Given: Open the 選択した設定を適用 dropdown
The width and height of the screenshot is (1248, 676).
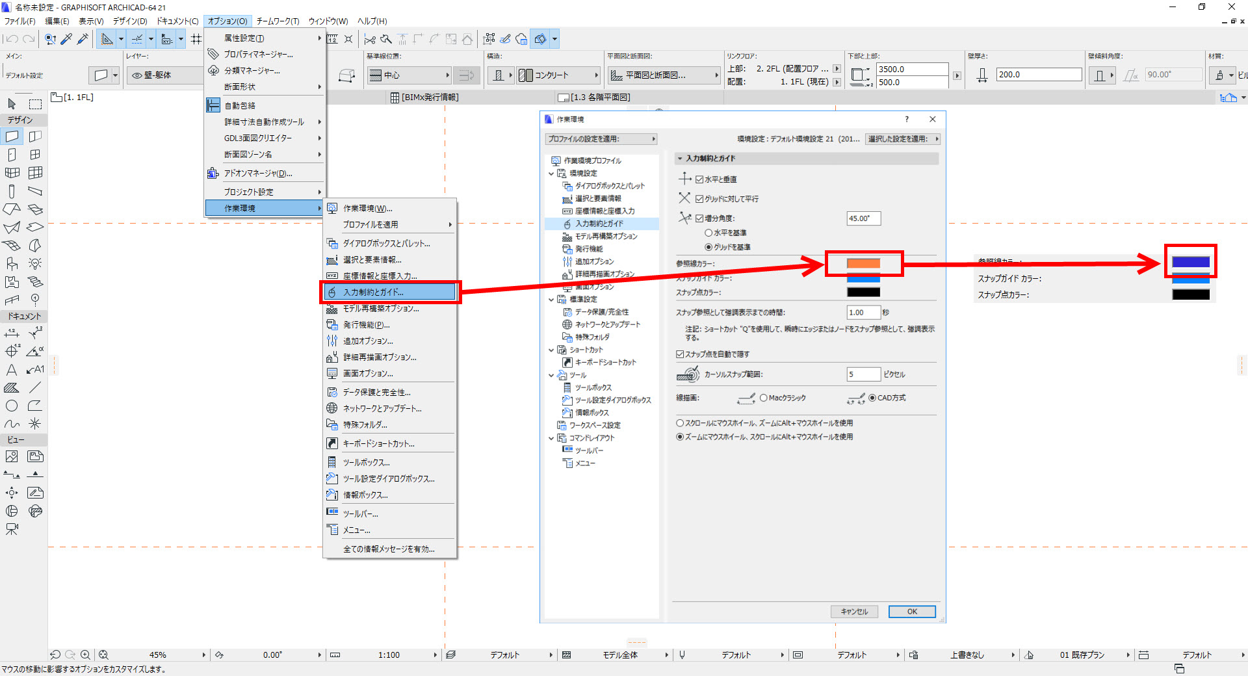Looking at the screenshot, I should 903,139.
